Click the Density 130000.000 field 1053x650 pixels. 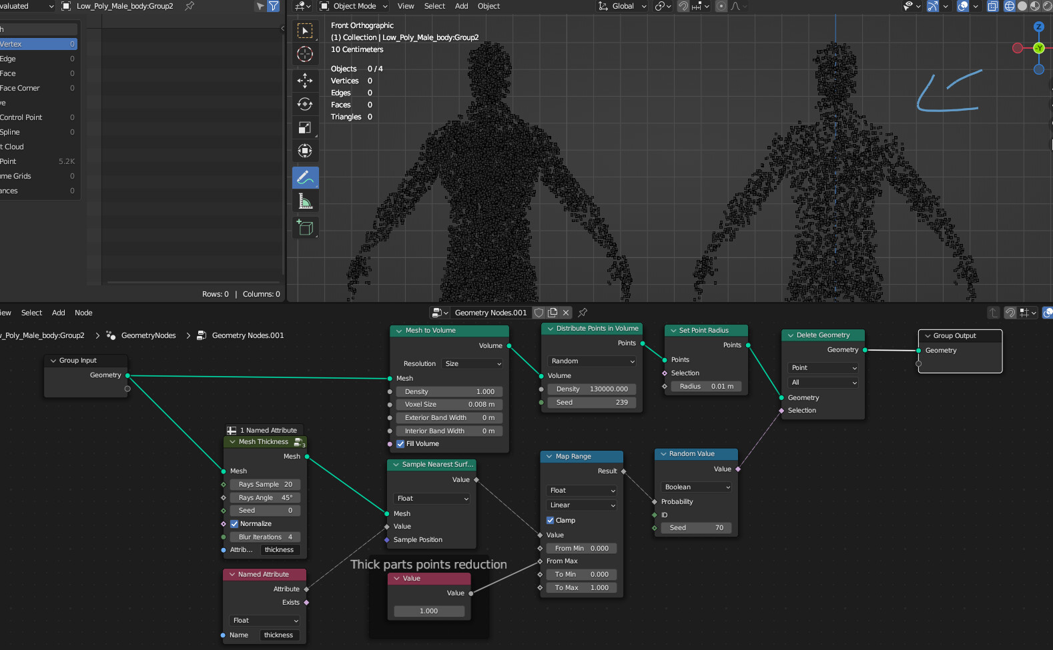(592, 389)
